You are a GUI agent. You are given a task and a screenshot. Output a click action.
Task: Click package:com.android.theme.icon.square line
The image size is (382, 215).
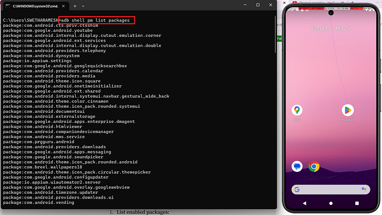[x=52, y=81]
